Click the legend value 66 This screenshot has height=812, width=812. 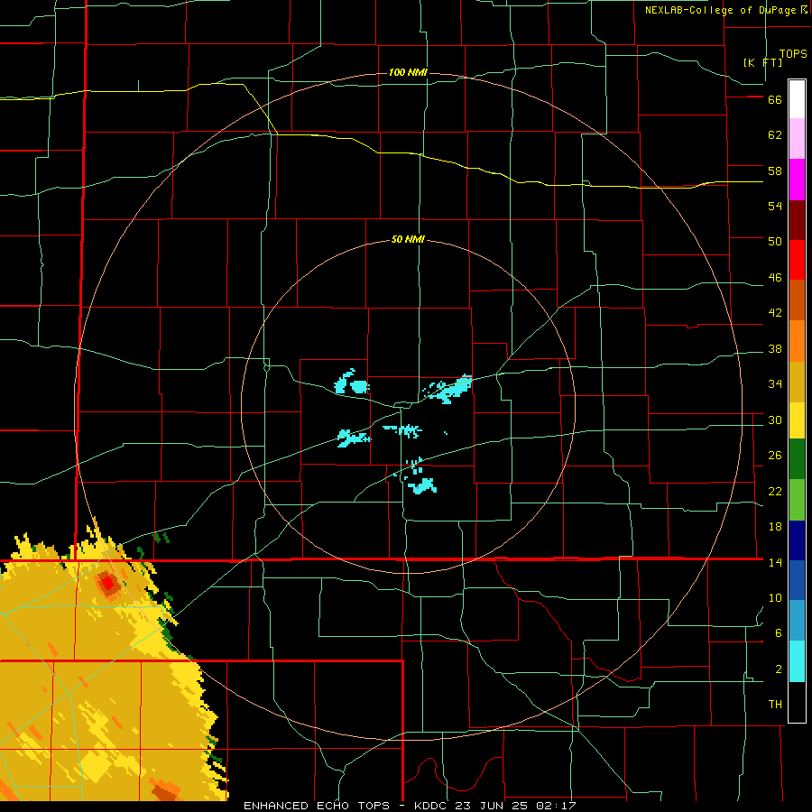[775, 100]
